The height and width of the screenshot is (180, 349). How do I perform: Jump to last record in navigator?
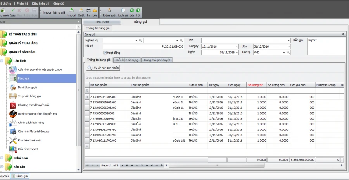tap(132, 165)
